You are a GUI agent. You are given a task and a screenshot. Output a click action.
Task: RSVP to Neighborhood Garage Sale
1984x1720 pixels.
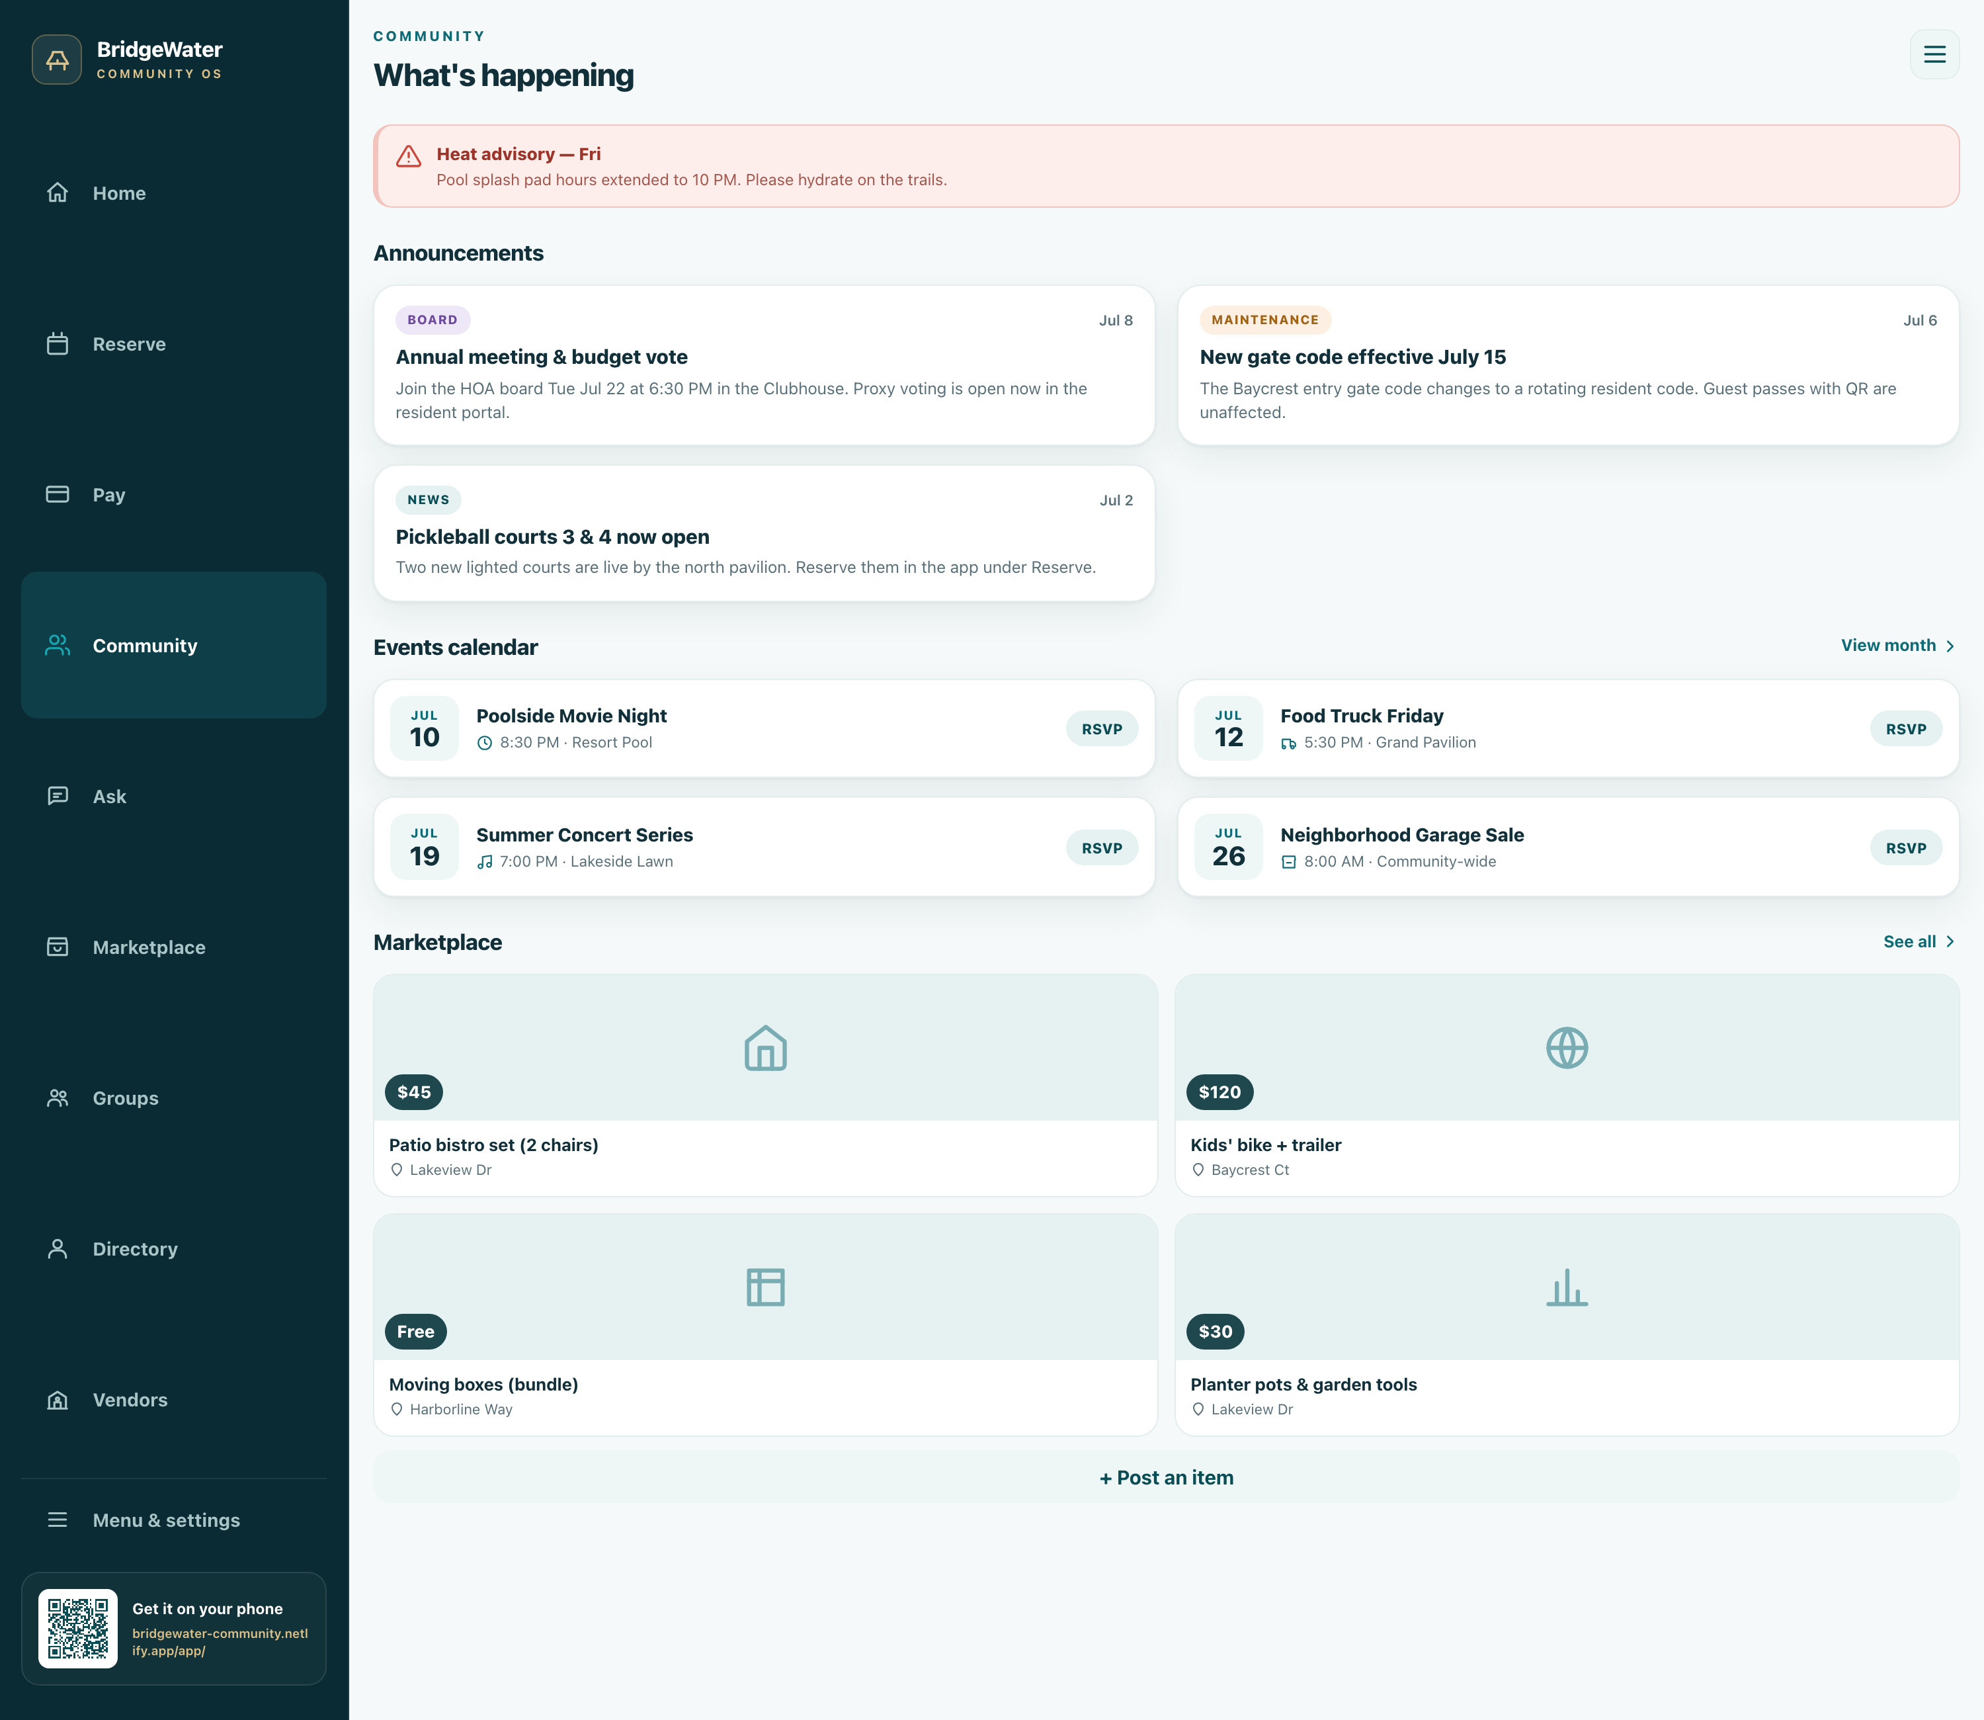[1905, 847]
